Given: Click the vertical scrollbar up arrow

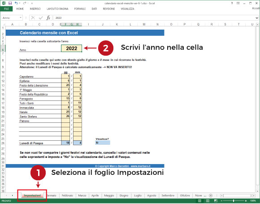Looking at the screenshot, I should coord(257,25).
